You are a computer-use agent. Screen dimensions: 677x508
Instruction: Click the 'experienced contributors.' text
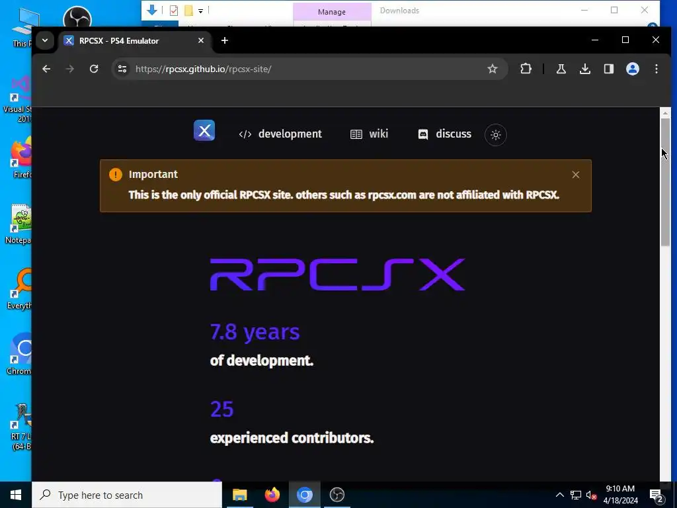pyautogui.click(x=292, y=438)
